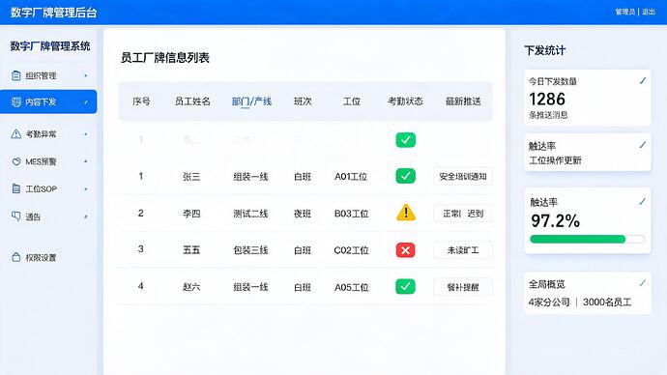Click the 1286 push count value
The height and width of the screenshot is (375, 667).
547,99
